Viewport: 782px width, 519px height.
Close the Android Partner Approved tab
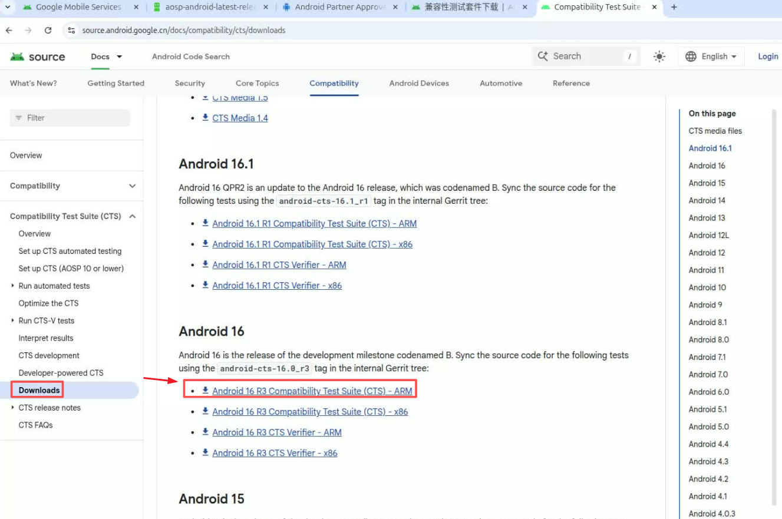click(395, 7)
